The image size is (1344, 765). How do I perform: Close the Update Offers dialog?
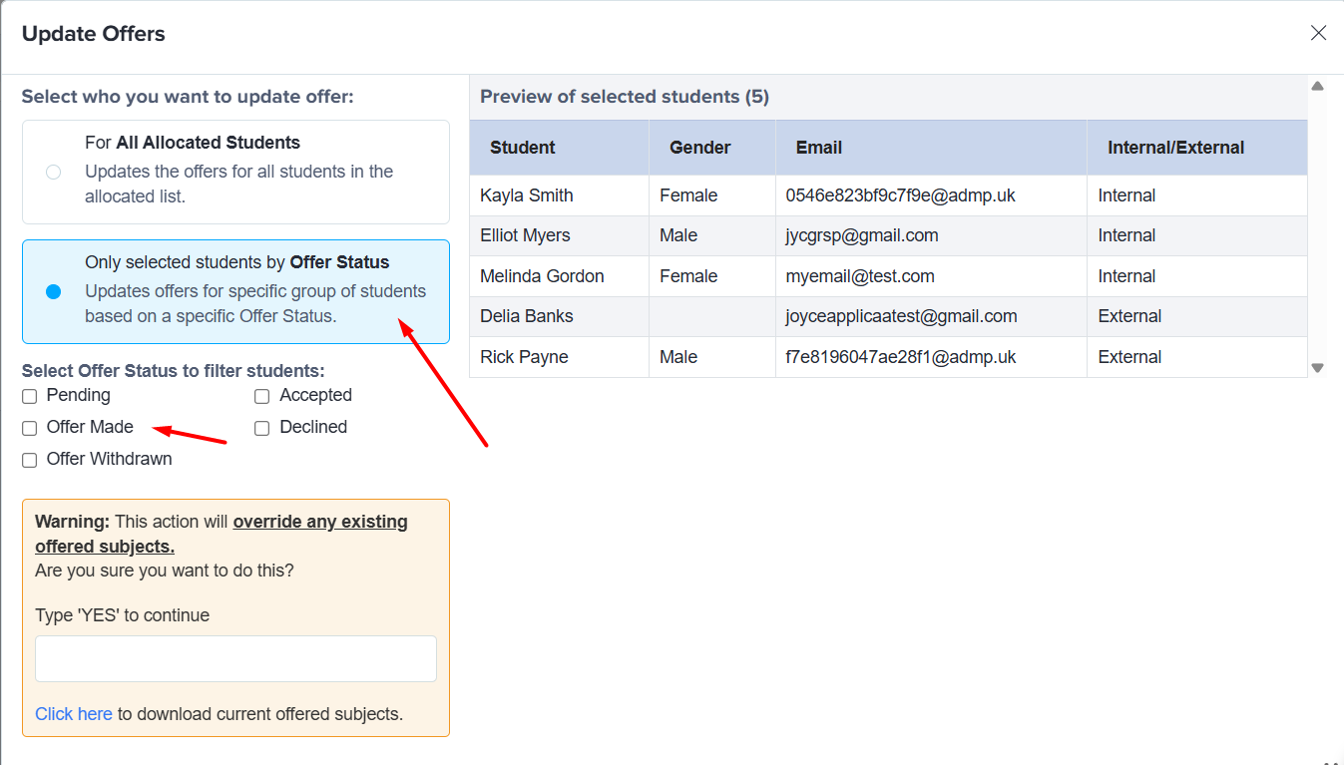pos(1318,34)
